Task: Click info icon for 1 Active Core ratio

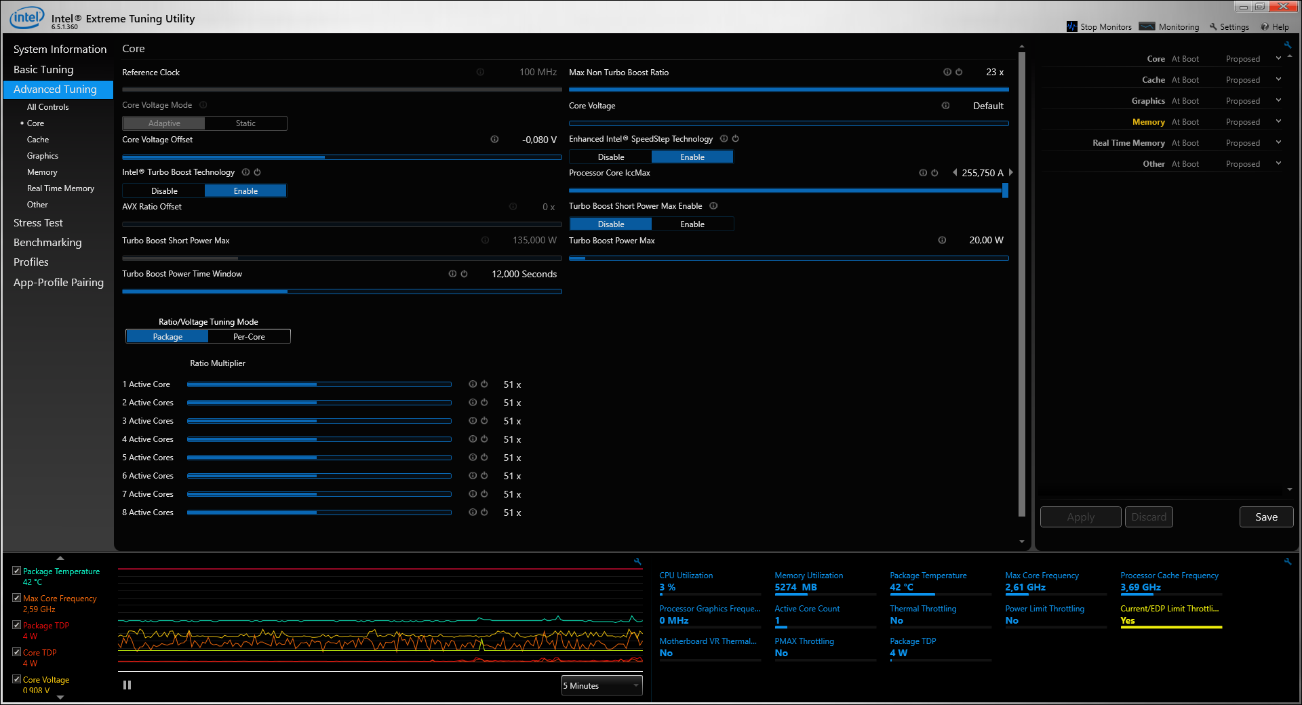Action: click(473, 384)
